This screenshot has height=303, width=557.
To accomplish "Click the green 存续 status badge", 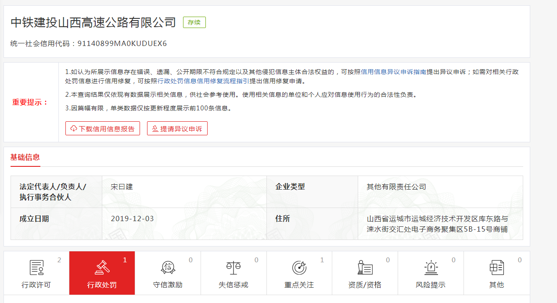I will click(x=194, y=22).
